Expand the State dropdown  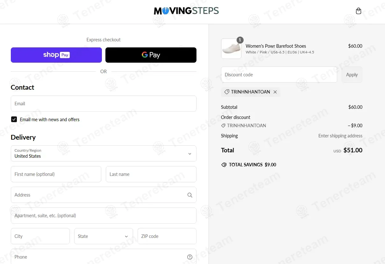coord(103,236)
